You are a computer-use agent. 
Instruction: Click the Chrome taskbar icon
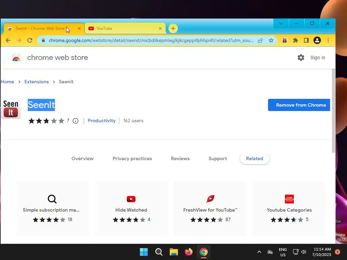(x=204, y=252)
